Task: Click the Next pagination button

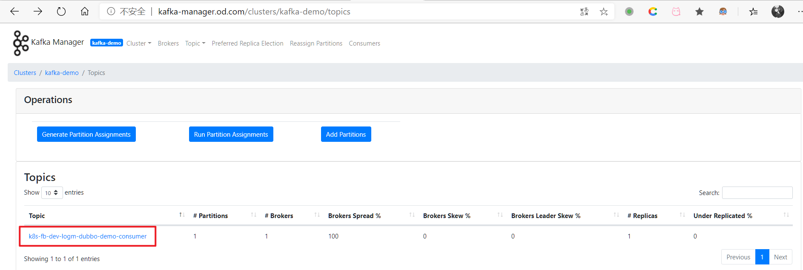Action: click(780, 257)
